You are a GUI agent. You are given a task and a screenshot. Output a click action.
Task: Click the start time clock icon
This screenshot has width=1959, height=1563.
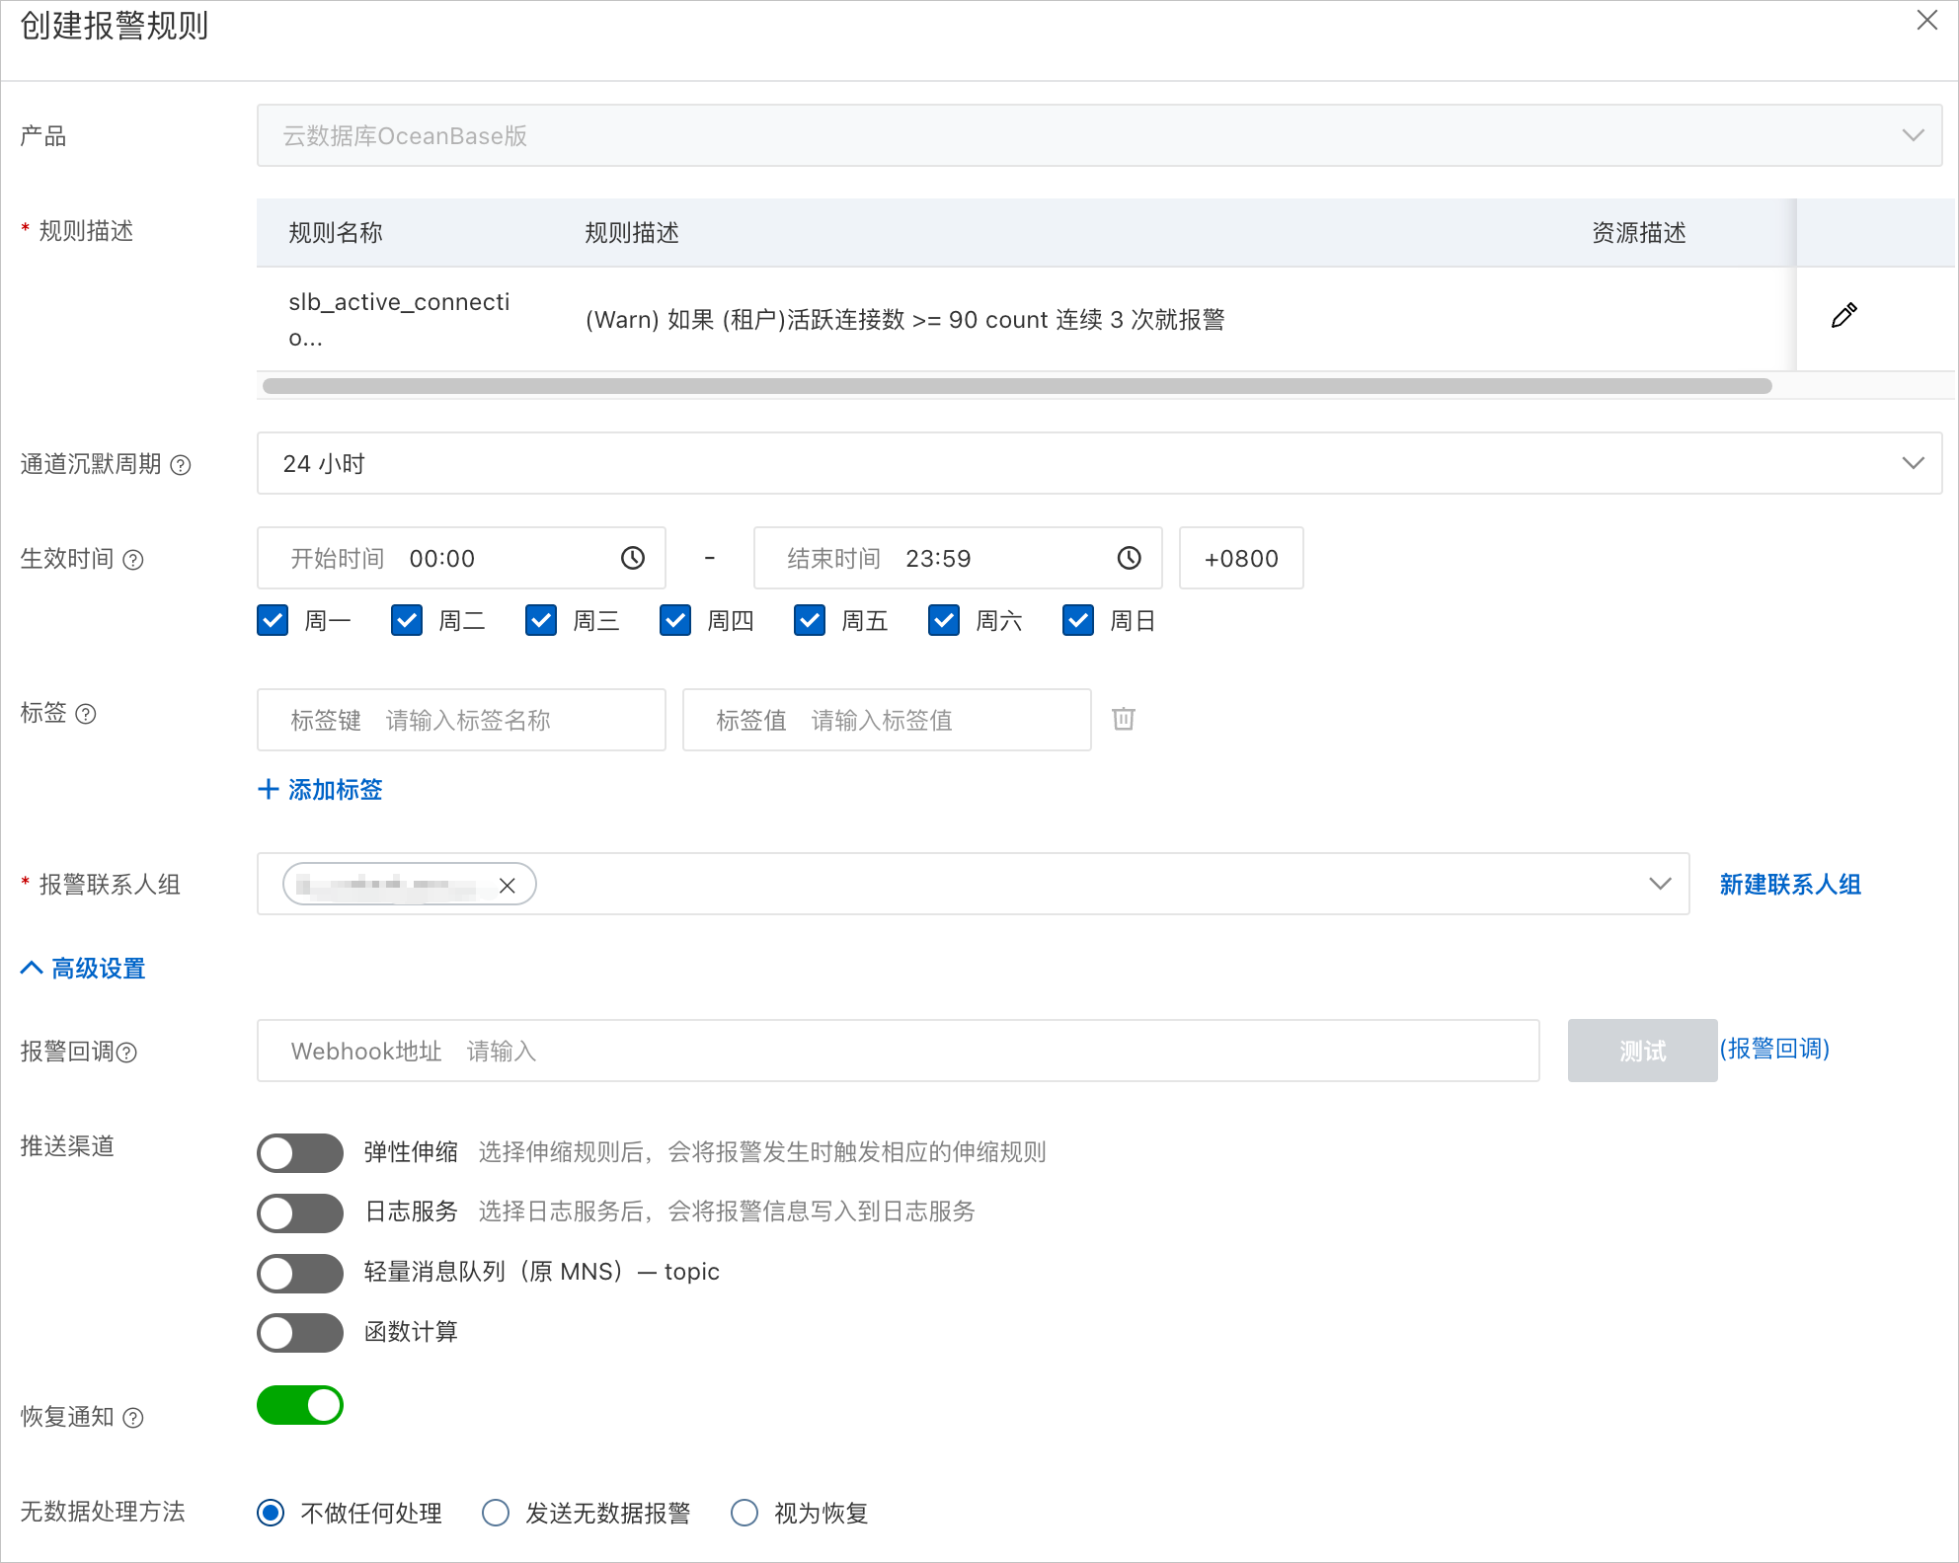[x=633, y=559]
